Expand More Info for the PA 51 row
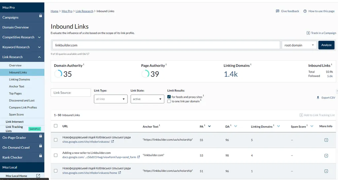The image size is (338, 180). (x=326, y=171)
